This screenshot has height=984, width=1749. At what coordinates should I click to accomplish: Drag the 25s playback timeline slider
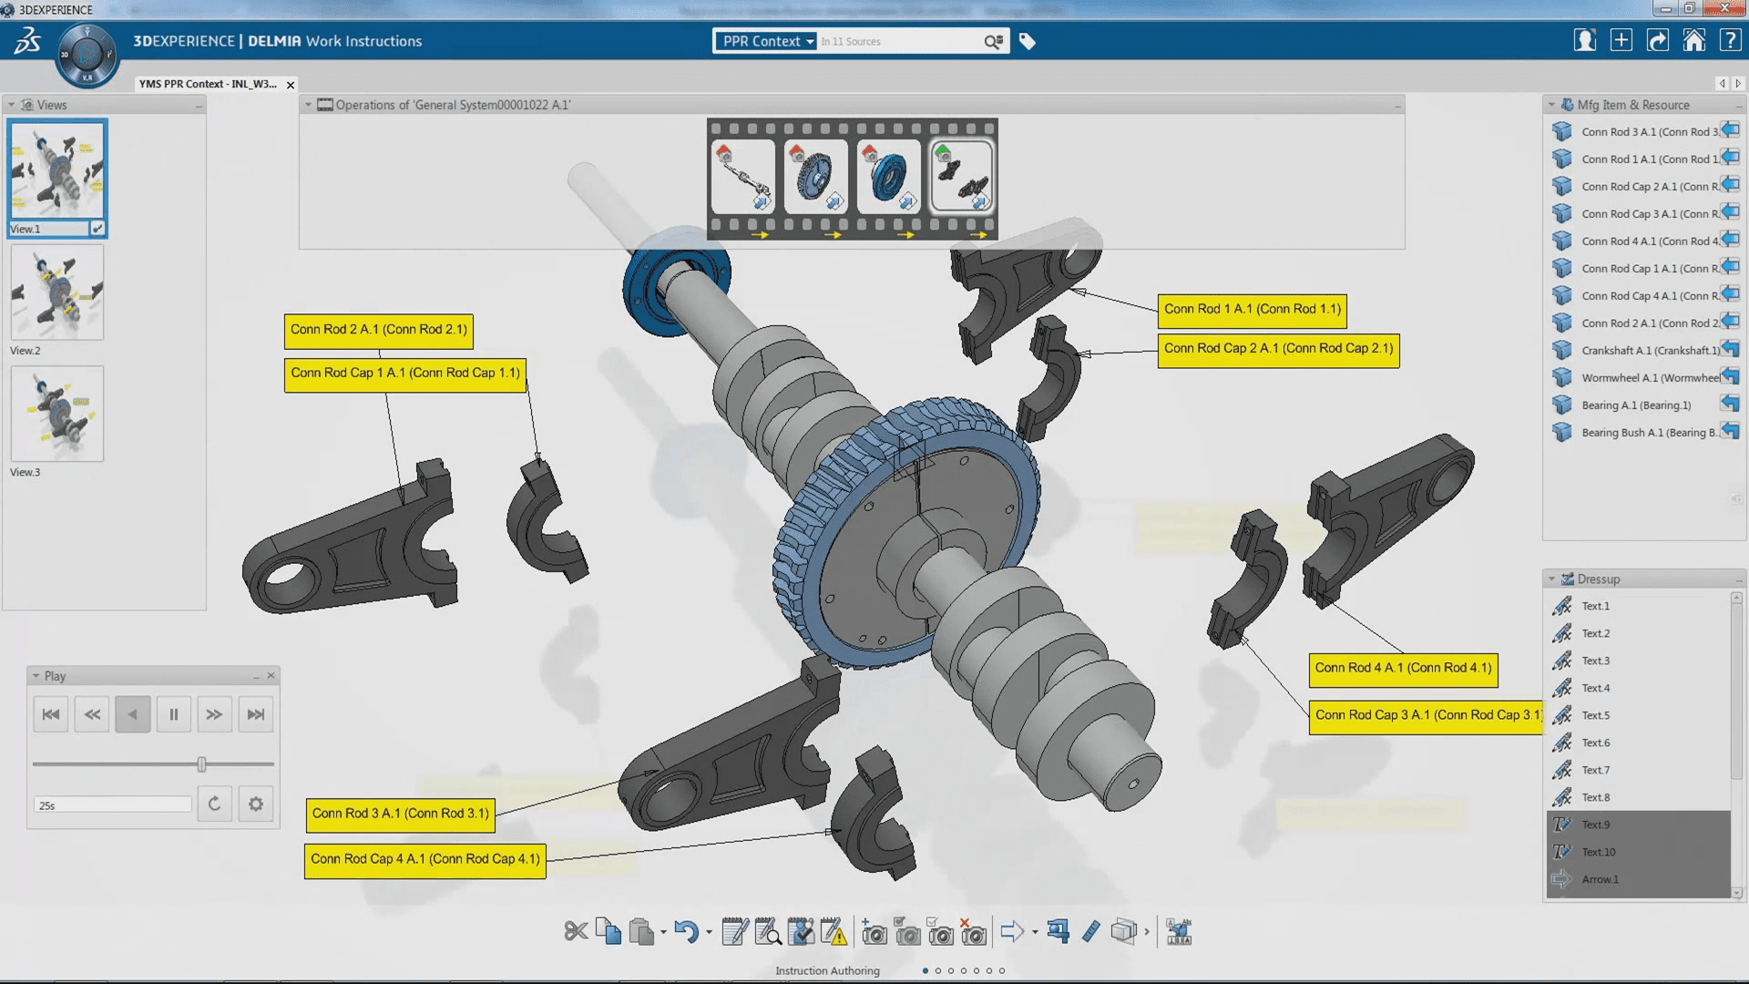tap(200, 764)
